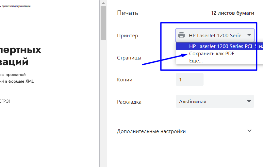Click the Принтер dropdown arrow
The image size is (263, 167).
(249, 35)
